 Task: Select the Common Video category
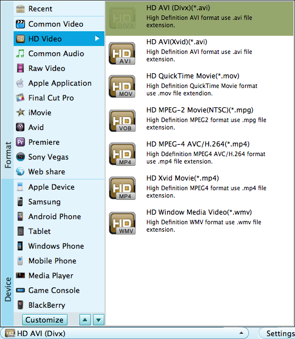pos(59,24)
